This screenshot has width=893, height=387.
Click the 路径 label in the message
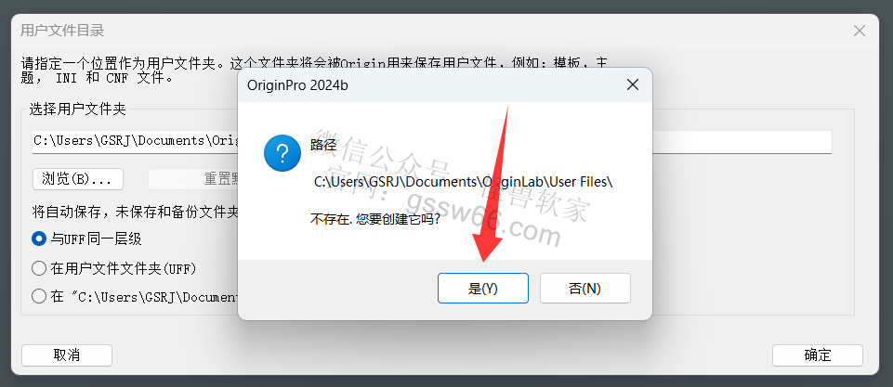pos(323,145)
